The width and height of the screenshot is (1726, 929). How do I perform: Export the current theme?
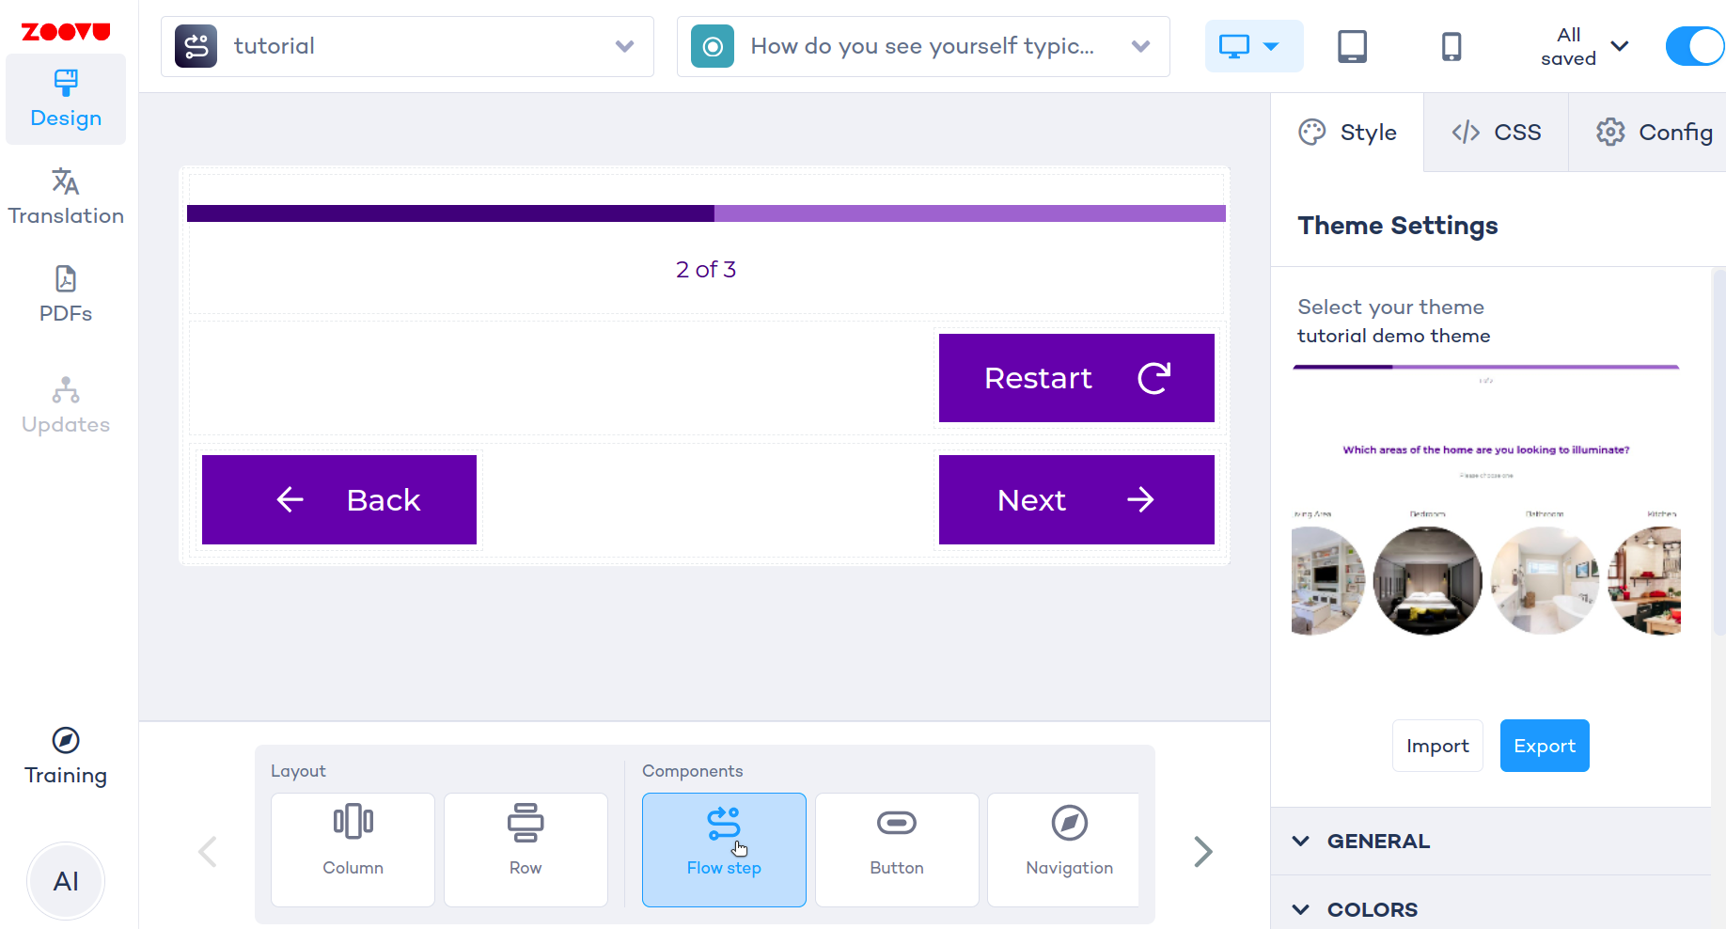[x=1544, y=745]
